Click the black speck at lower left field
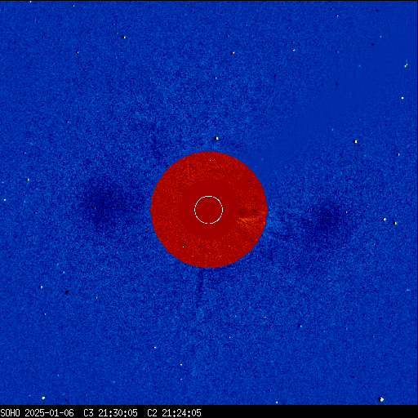 click(67, 292)
